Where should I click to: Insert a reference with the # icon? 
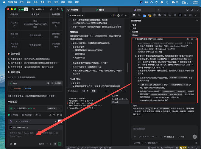[x=15, y=144]
